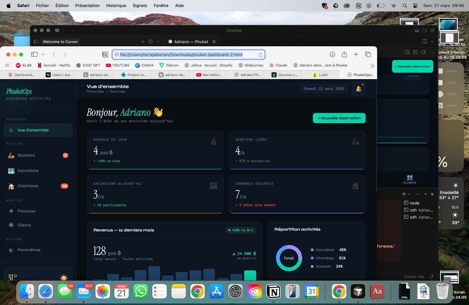Show Safari downloads
Viewport: 469px width, 305px height.
332,55
